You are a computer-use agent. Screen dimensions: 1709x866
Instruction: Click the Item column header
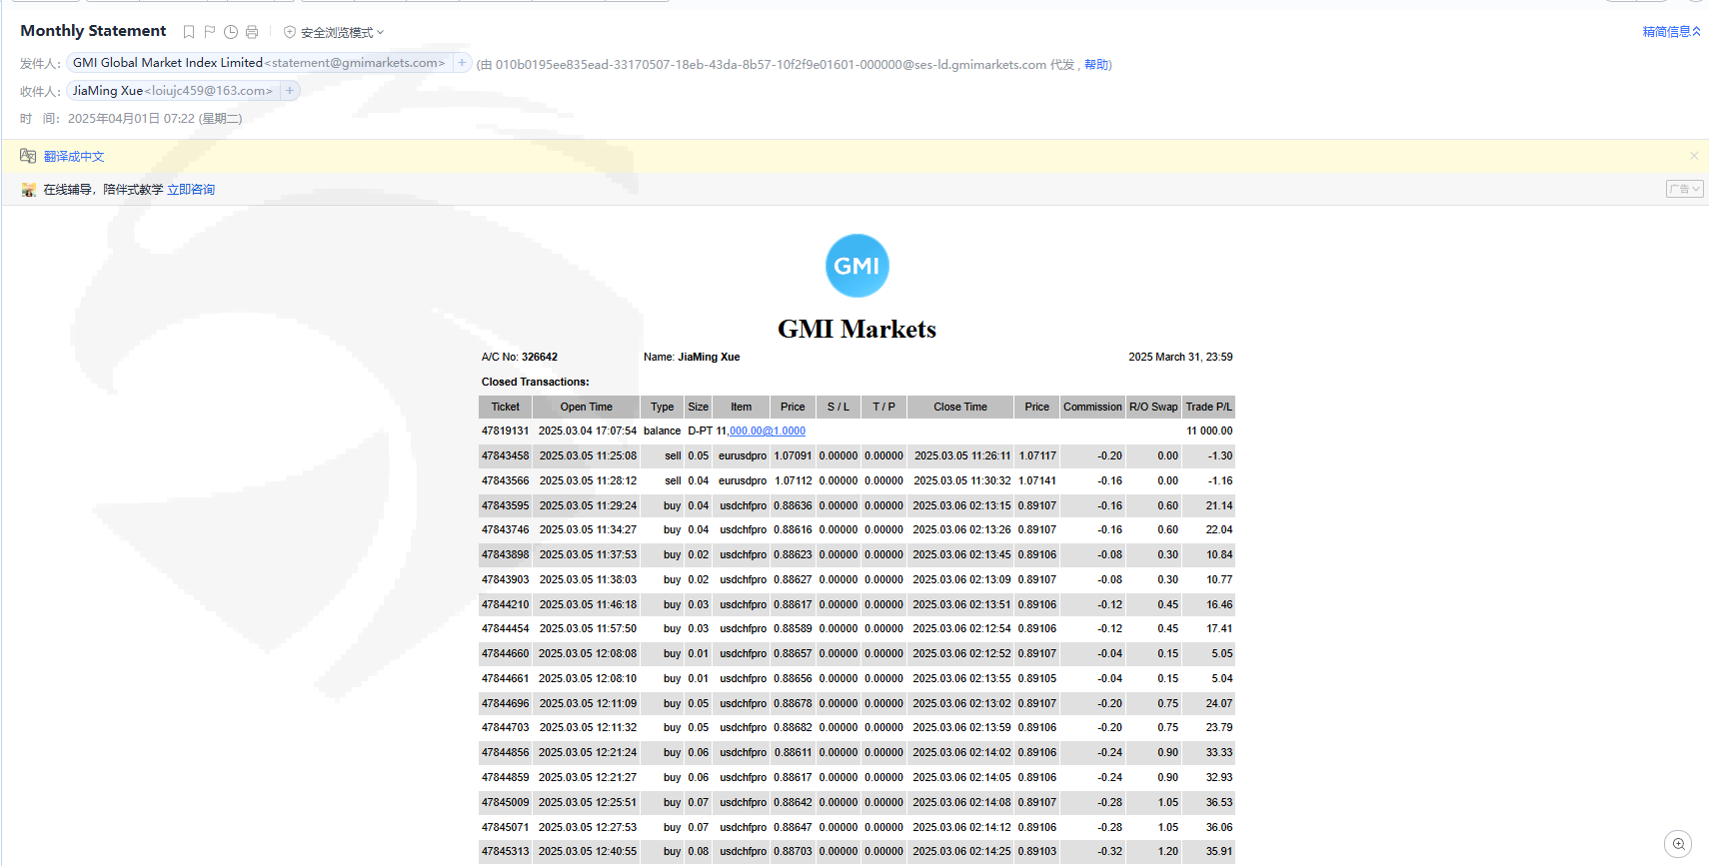pos(742,408)
